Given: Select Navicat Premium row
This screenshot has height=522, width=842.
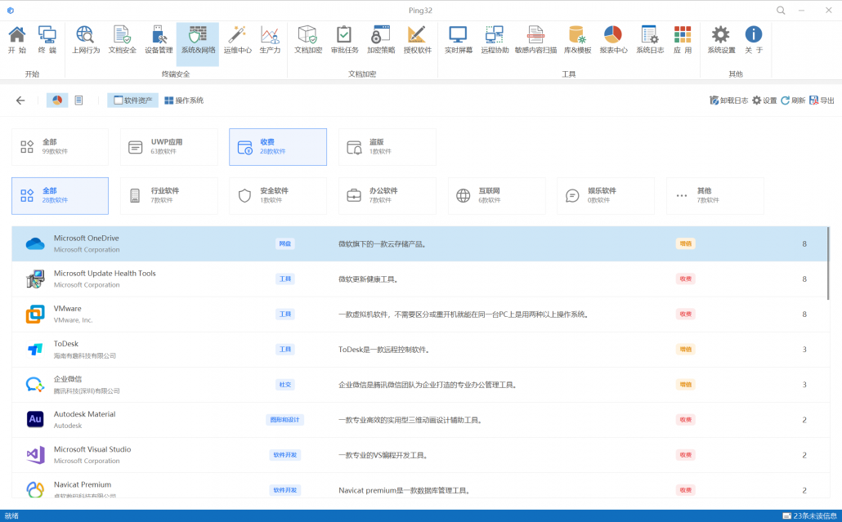Looking at the screenshot, I should pyautogui.click(x=419, y=485).
